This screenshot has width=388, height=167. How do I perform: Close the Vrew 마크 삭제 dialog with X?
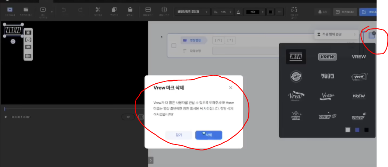pyautogui.click(x=231, y=88)
